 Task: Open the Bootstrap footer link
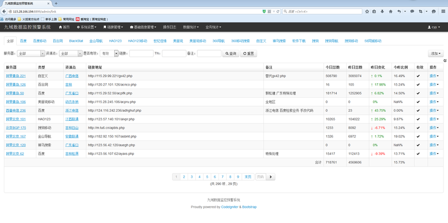(x=249, y=207)
